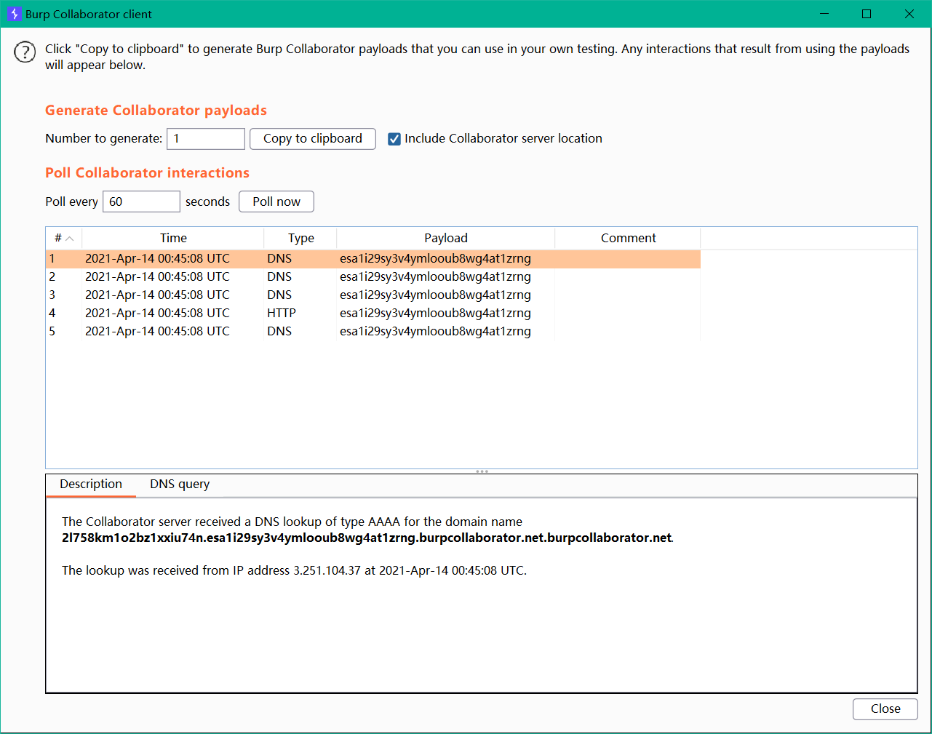Click the Poll Collaborator interactions heading
Viewport: 932px width, 734px height.
click(x=147, y=173)
